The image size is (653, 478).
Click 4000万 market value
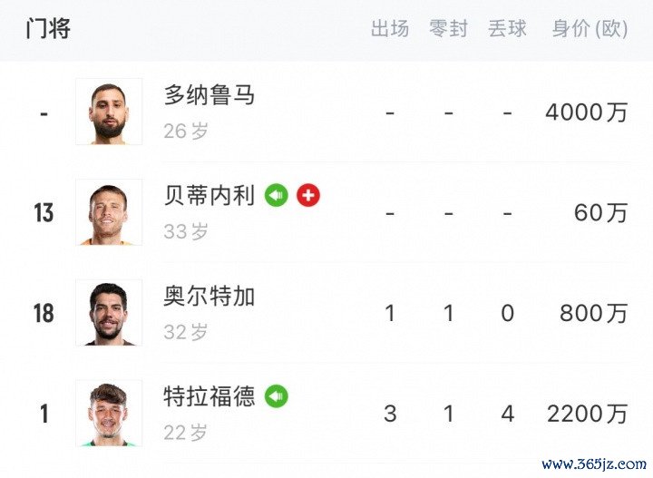click(x=587, y=112)
